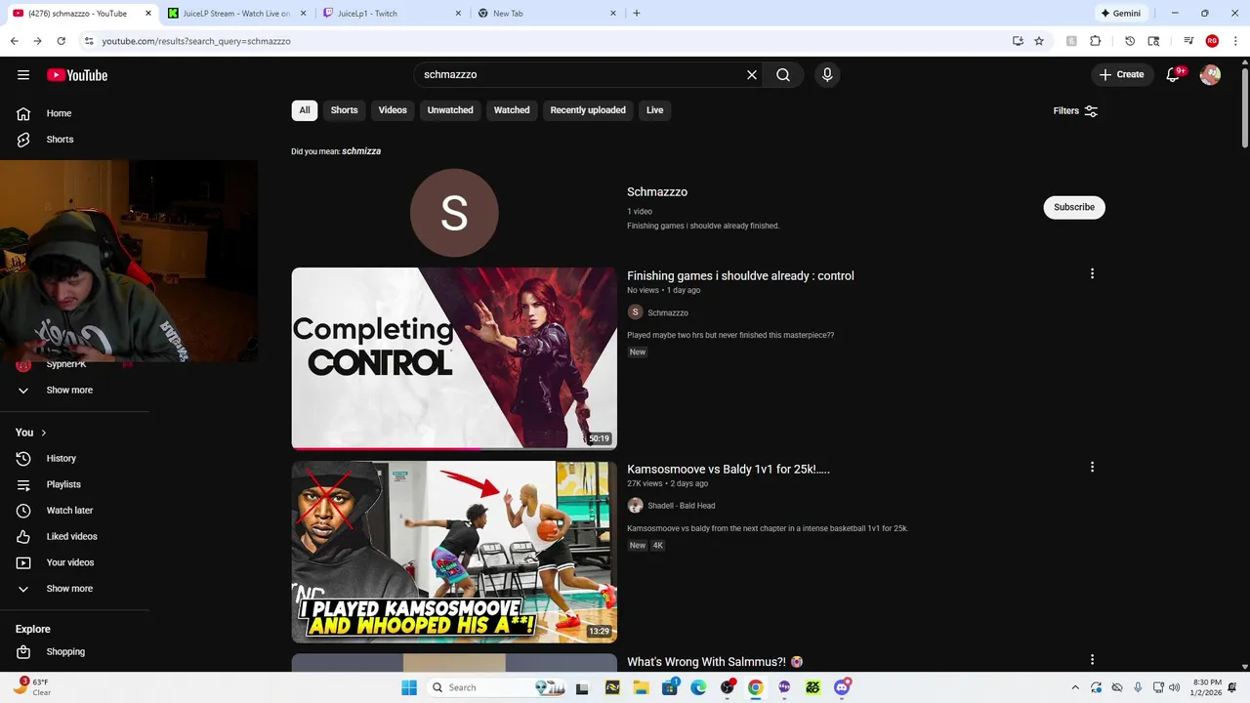The image size is (1250, 703).
Task: Select the Live filter chip
Action: pos(654,110)
